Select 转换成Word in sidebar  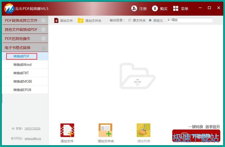(25, 65)
